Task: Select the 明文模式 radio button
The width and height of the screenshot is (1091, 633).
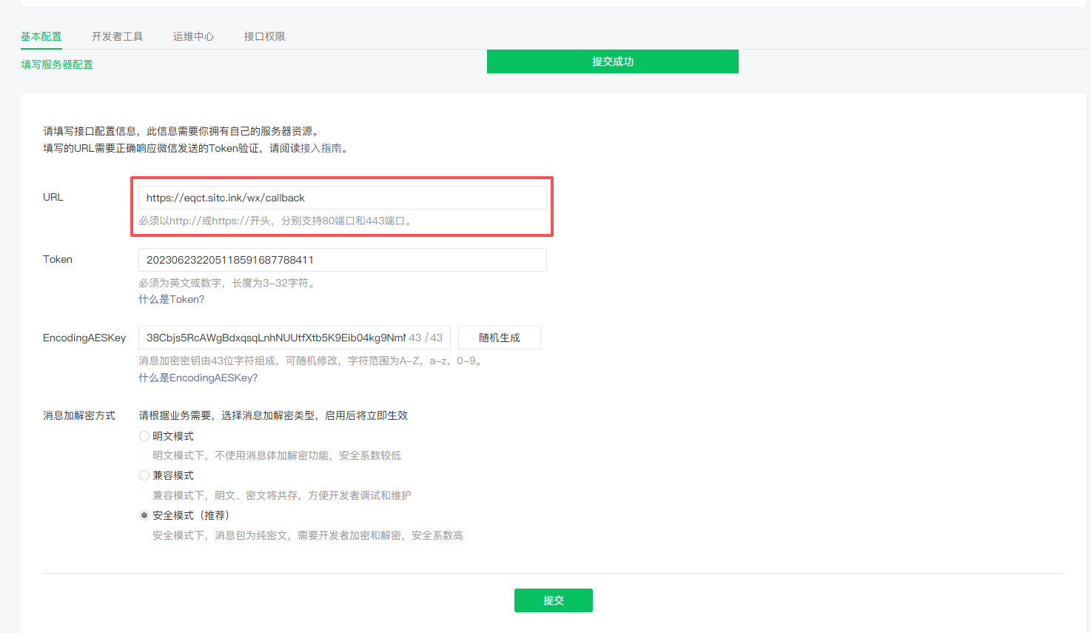Action: tap(144, 435)
